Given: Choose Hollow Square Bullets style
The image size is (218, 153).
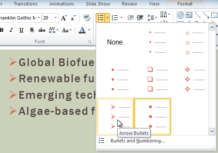Looking at the screenshot, I should pyautogui.click(x=152, y=79).
